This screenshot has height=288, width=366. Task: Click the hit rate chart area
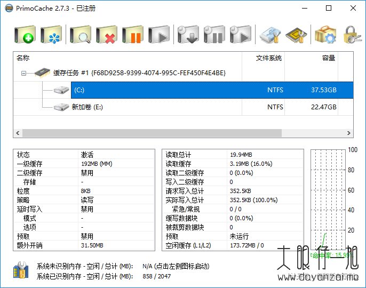tap(328, 200)
